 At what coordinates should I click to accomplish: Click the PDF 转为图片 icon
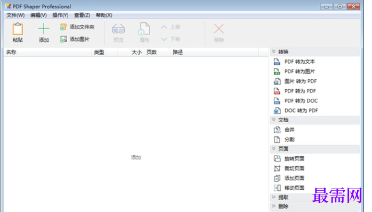point(277,71)
